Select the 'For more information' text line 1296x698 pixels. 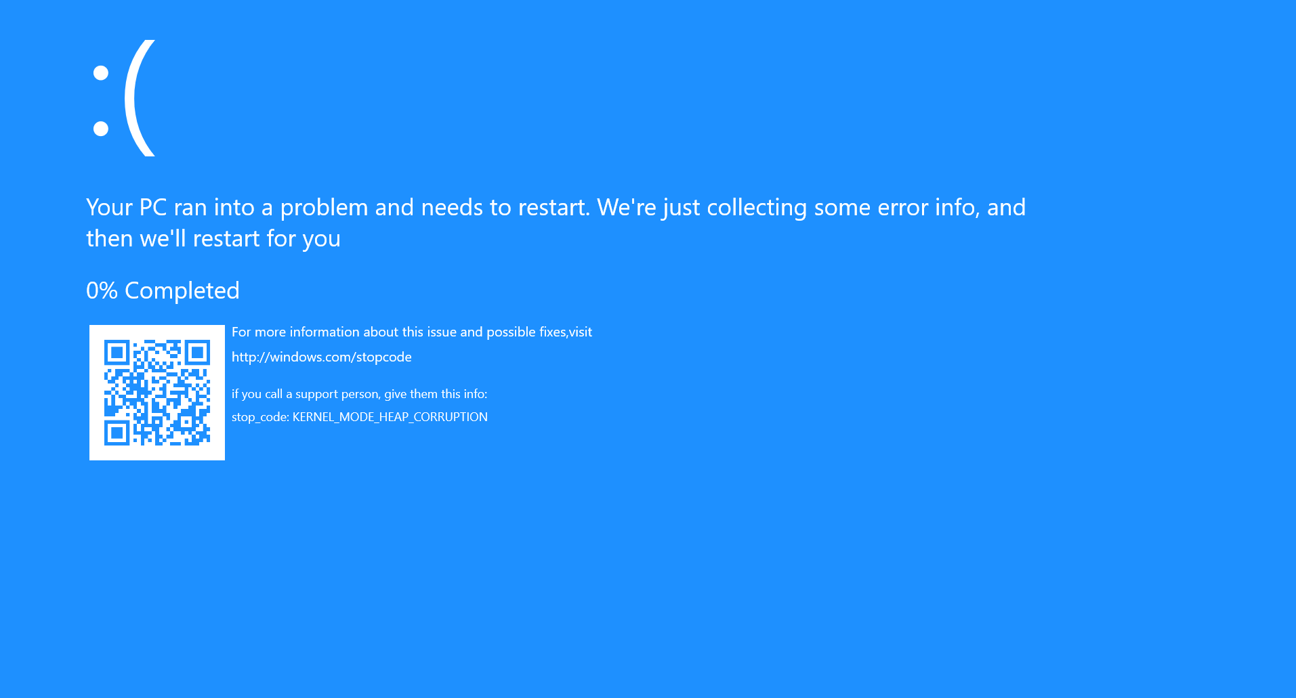[412, 332]
